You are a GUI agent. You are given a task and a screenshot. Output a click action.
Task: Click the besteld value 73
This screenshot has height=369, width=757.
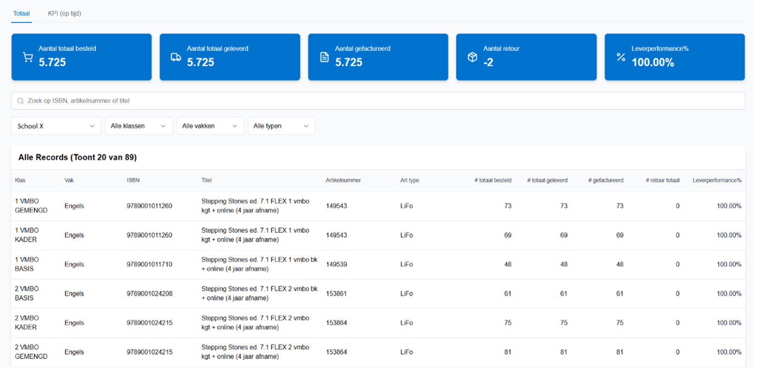(508, 206)
